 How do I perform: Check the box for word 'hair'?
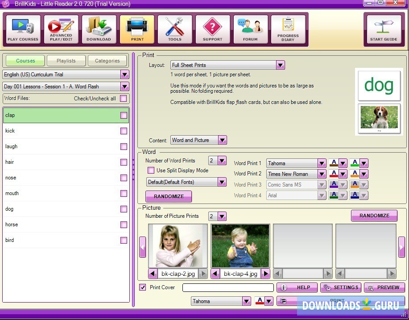[x=124, y=162]
